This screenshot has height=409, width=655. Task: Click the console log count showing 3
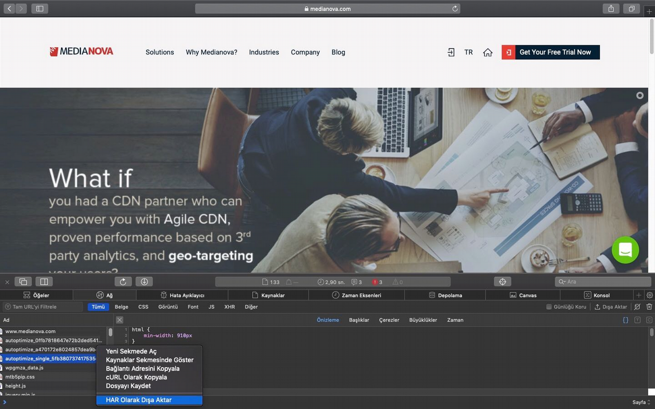click(x=357, y=282)
